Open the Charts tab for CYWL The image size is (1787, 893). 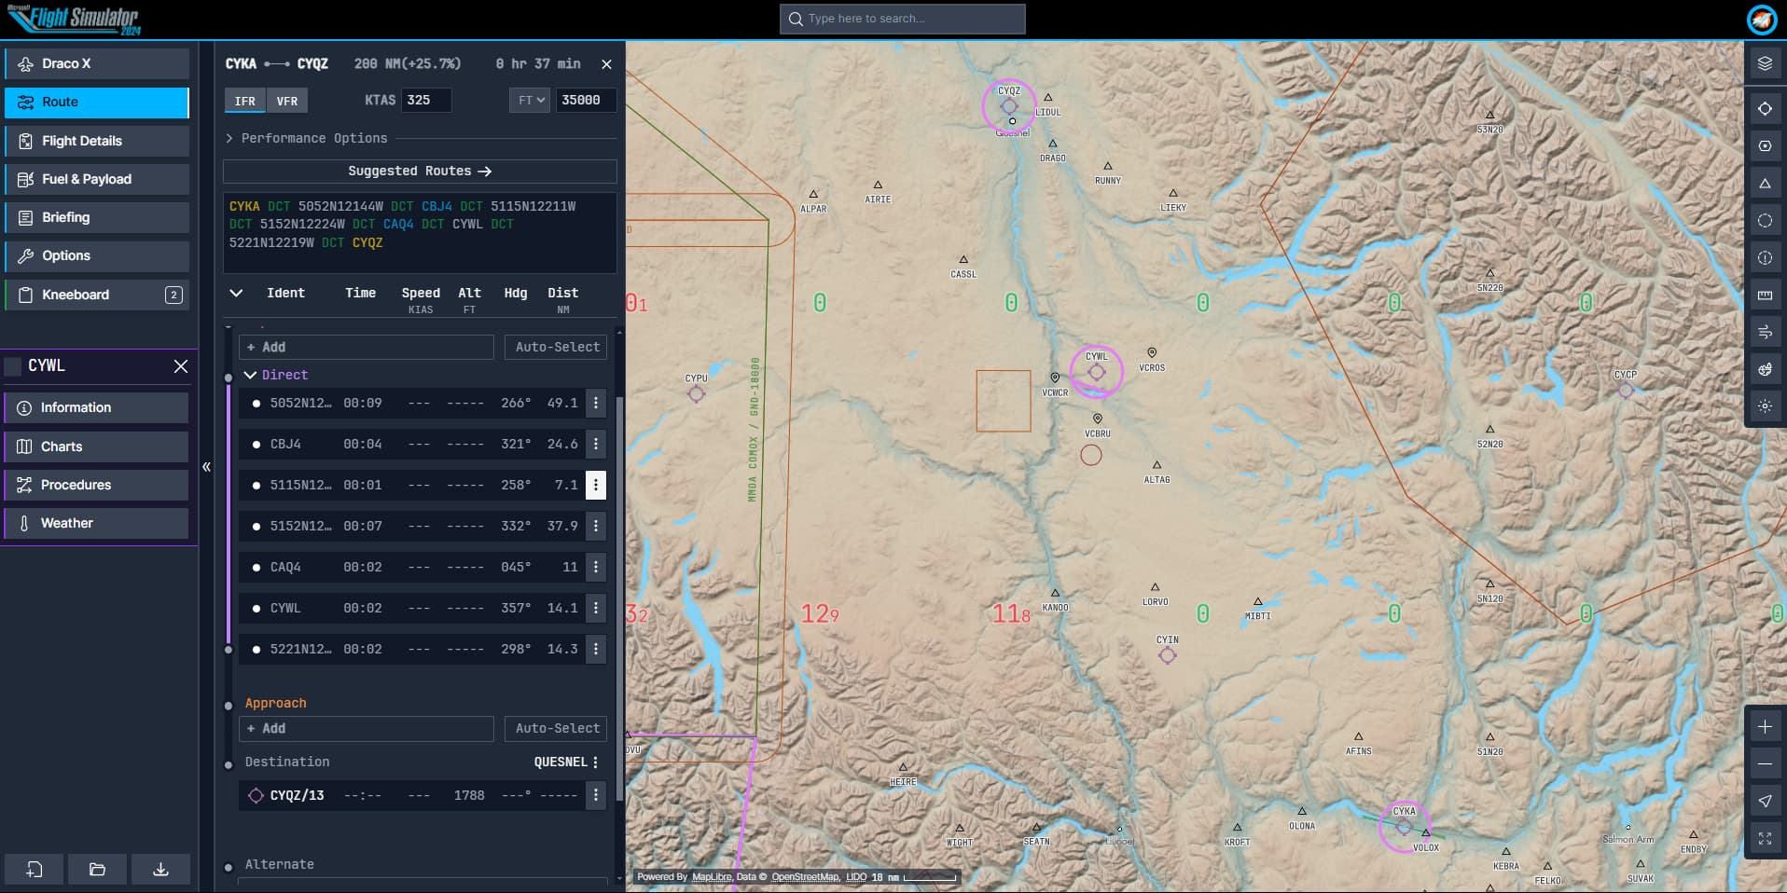[x=96, y=446]
